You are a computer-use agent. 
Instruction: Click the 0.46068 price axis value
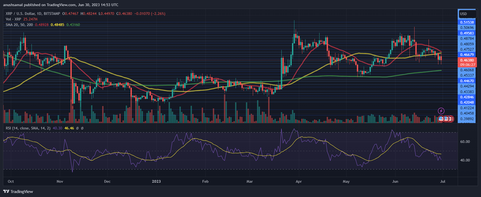pos(467,70)
